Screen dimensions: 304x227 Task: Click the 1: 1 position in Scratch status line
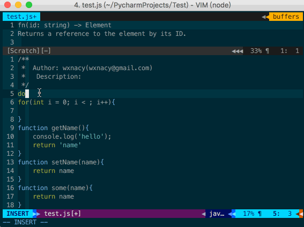pyautogui.click(x=290, y=51)
